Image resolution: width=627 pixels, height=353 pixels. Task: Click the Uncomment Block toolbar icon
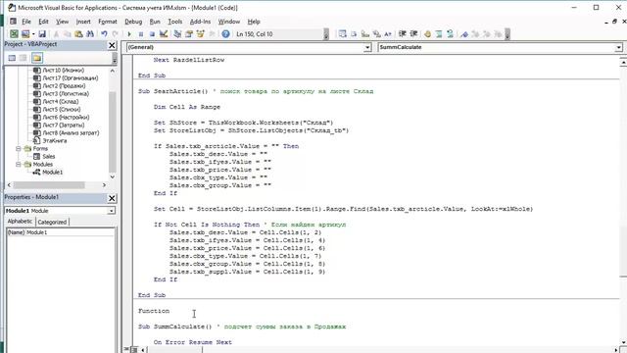tap(450, 34)
